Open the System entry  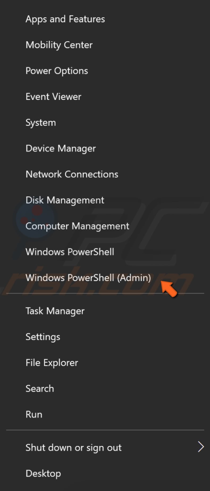[x=41, y=122]
